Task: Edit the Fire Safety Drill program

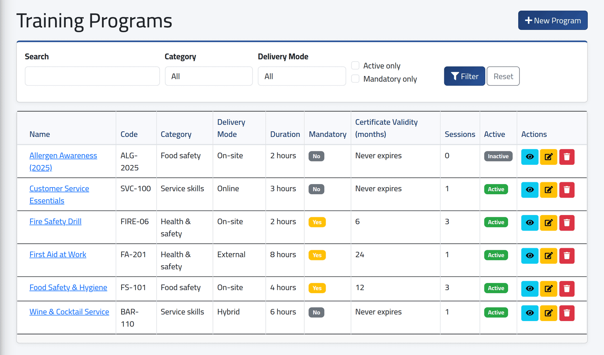Action: [549, 223]
